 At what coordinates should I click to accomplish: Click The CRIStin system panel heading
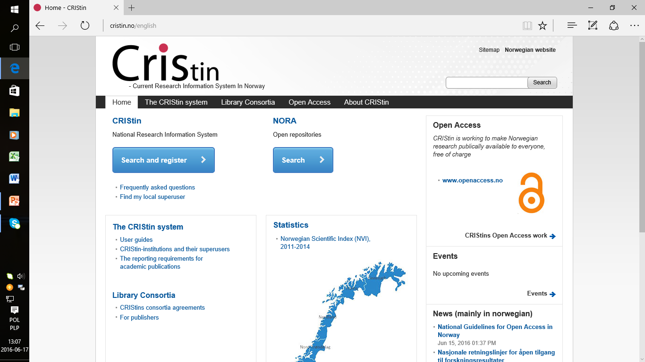tap(148, 227)
